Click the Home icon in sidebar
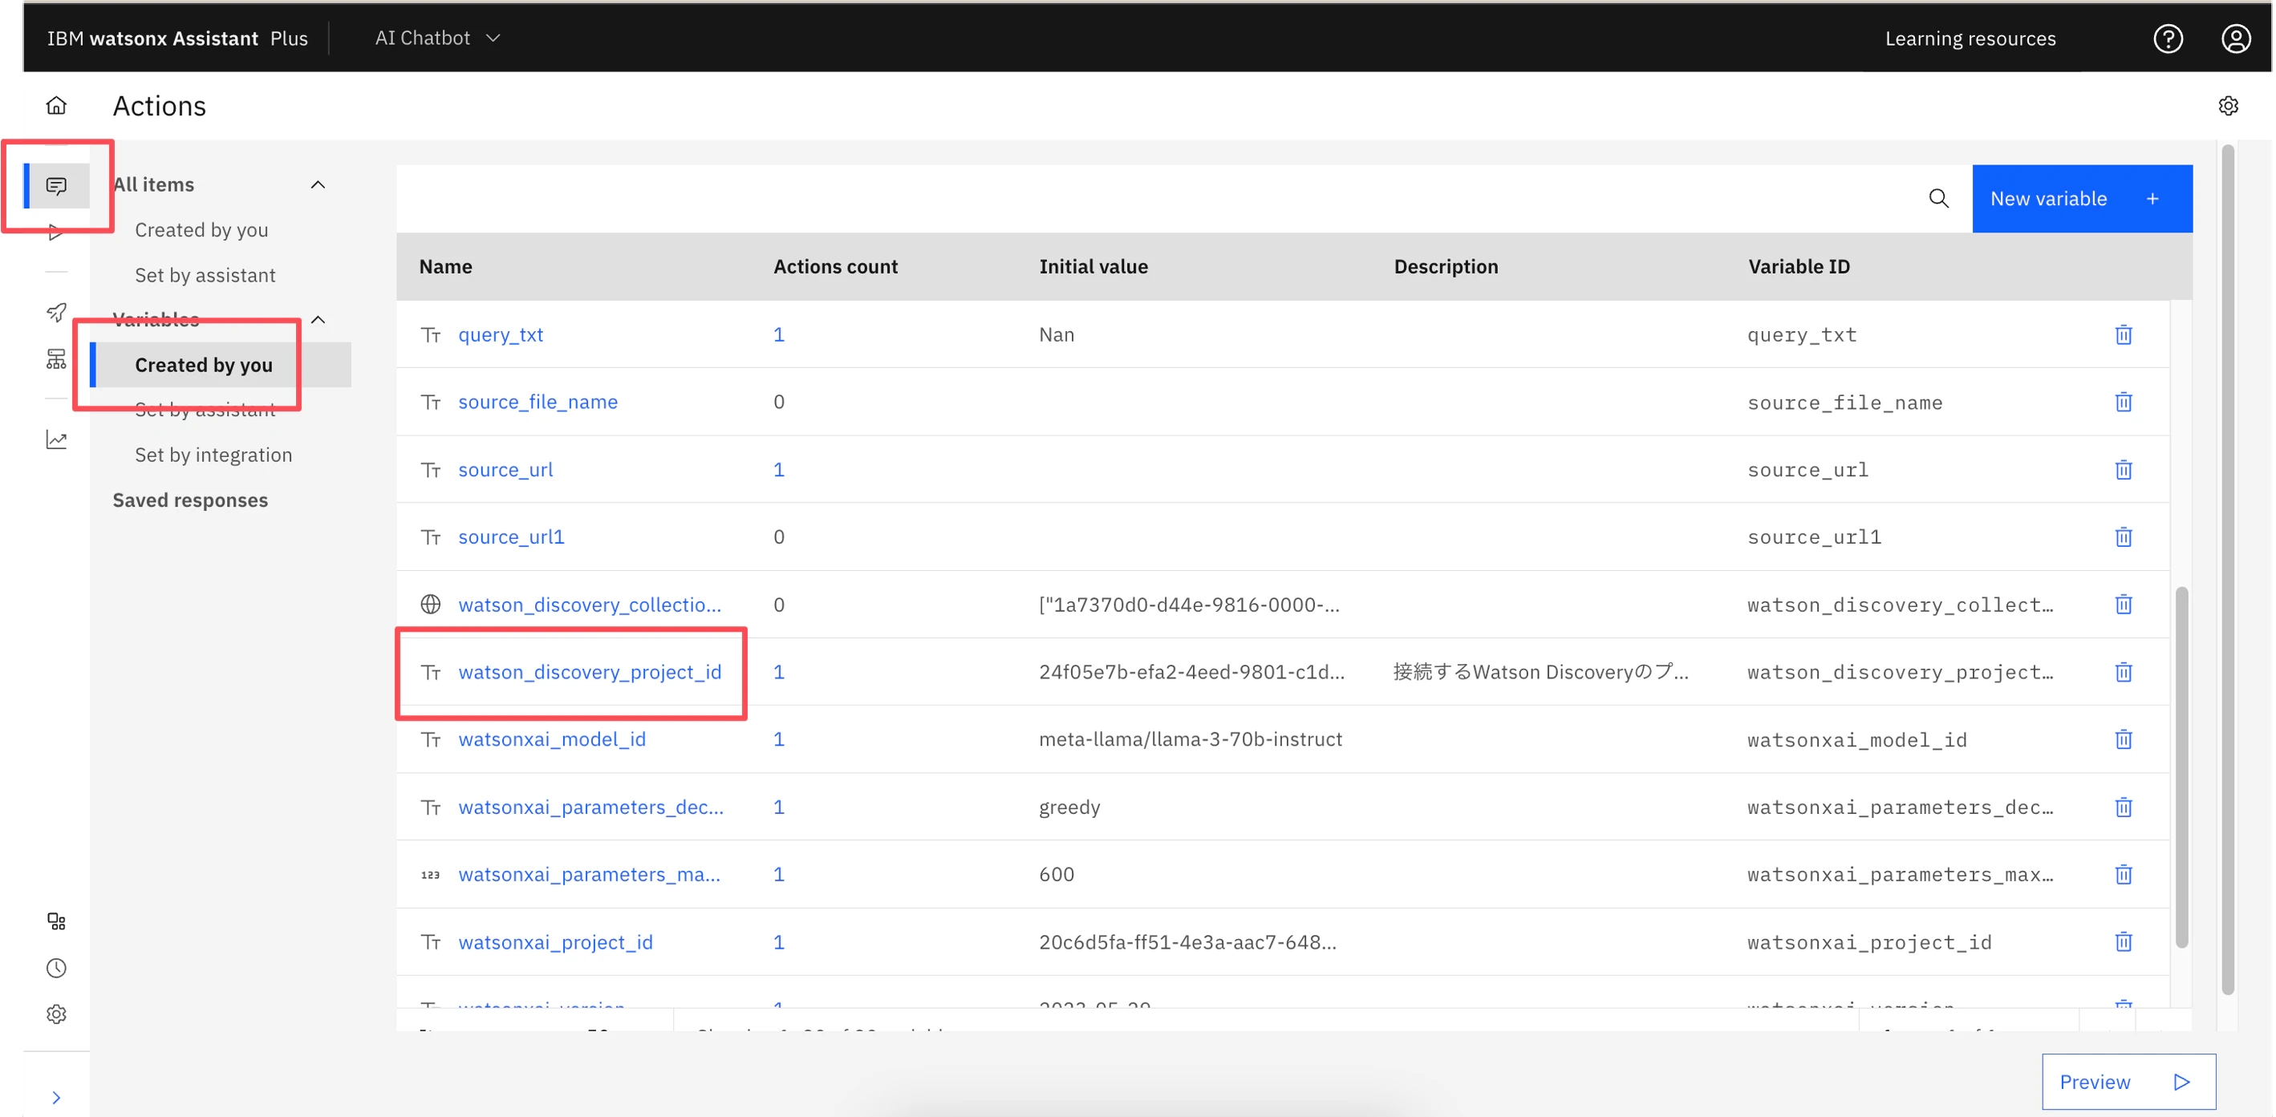This screenshot has width=2276, height=1117. pyautogui.click(x=55, y=106)
